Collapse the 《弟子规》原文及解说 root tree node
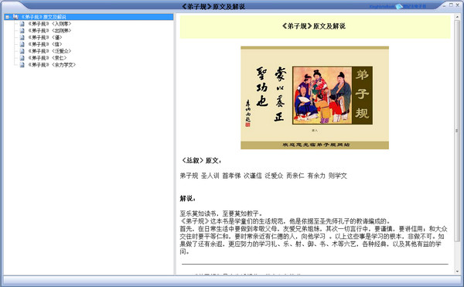This screenshot has width=464, height=287. click(7, 17)
